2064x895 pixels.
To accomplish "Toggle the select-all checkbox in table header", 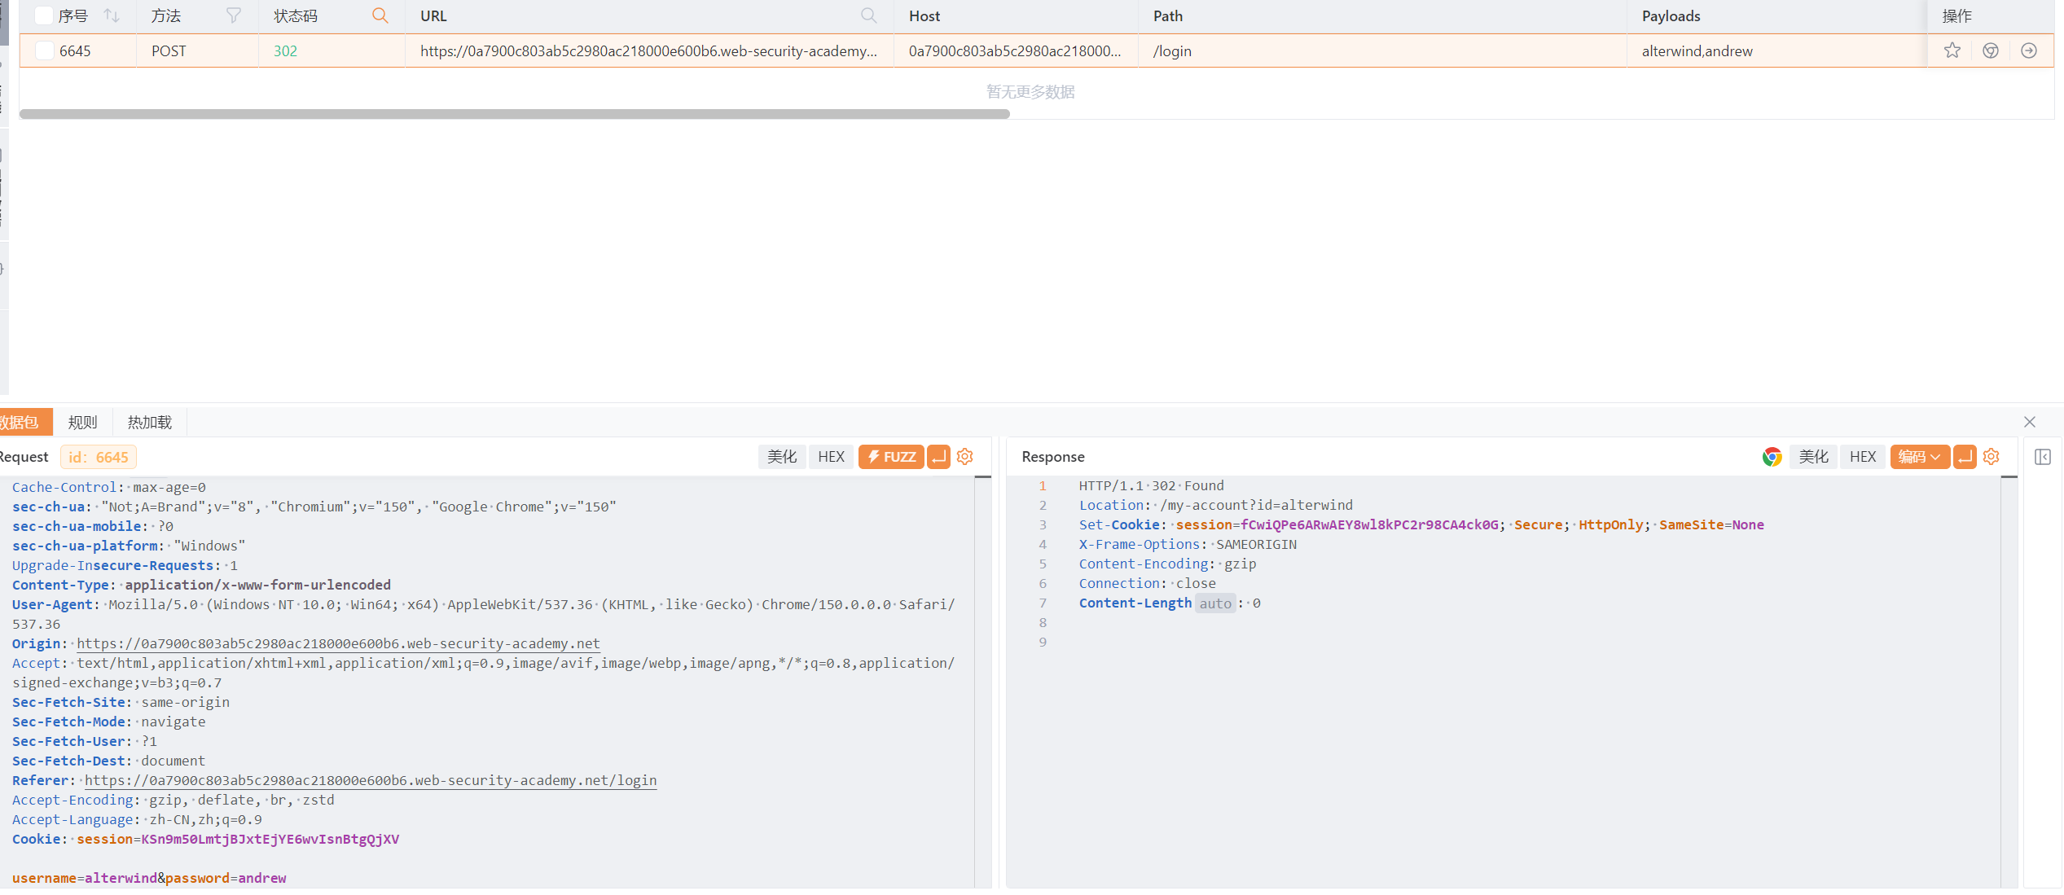I will click(44, 15).
